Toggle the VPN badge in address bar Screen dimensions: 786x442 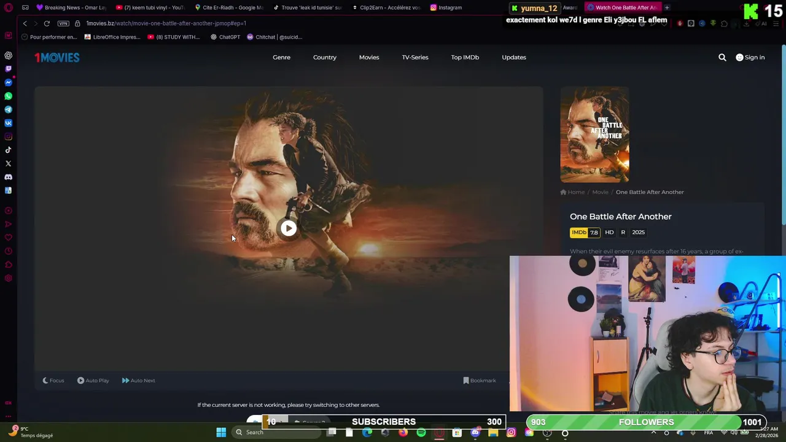(x=63, y=23)
